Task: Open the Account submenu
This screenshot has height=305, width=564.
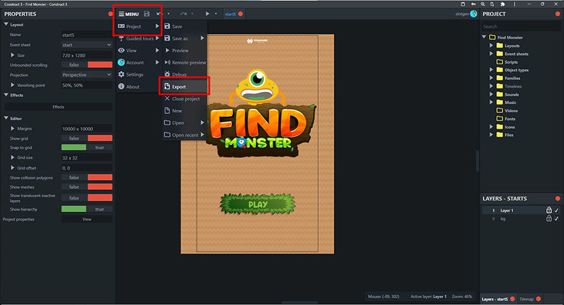Action: 138,62
